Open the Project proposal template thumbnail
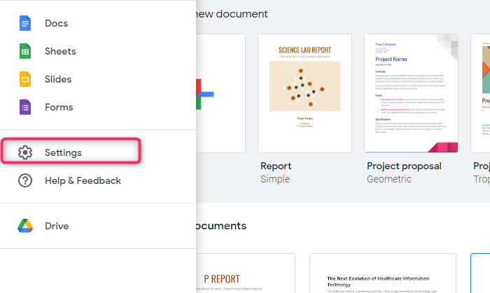490x293 pixels. [412, 93]
